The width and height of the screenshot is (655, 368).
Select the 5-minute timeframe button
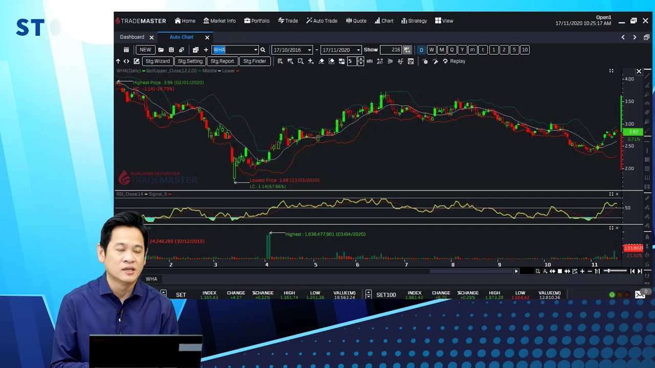(514, 50)
